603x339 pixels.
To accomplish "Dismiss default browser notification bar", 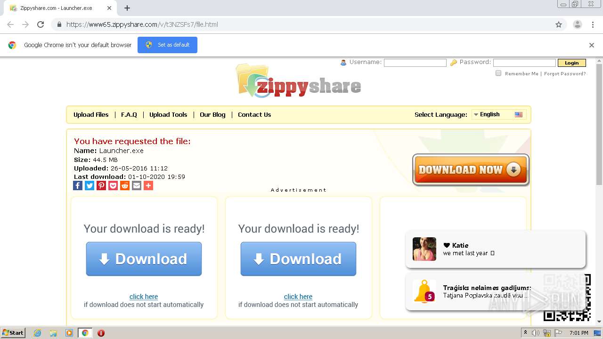I will (x=592, y=45).
